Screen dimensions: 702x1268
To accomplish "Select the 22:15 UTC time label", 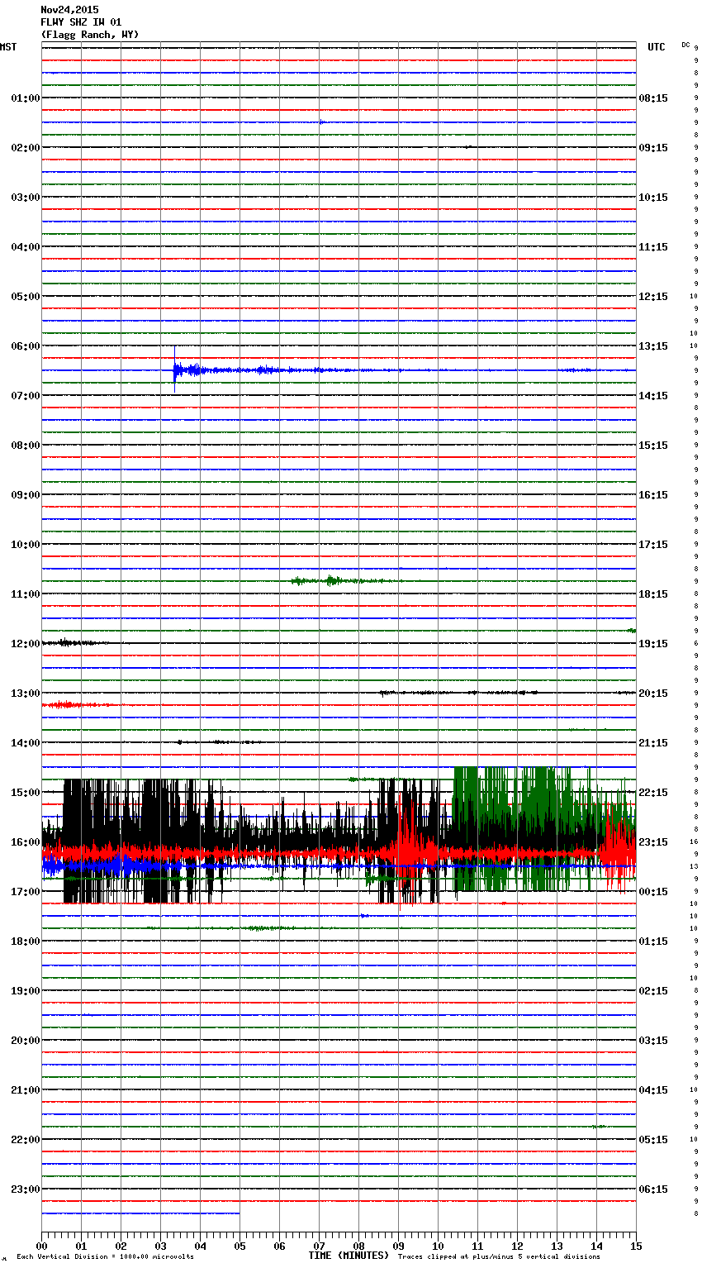I will pos(653,793).
